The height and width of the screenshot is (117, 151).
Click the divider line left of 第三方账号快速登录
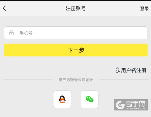pyautogui.click(x=28, y=80)
